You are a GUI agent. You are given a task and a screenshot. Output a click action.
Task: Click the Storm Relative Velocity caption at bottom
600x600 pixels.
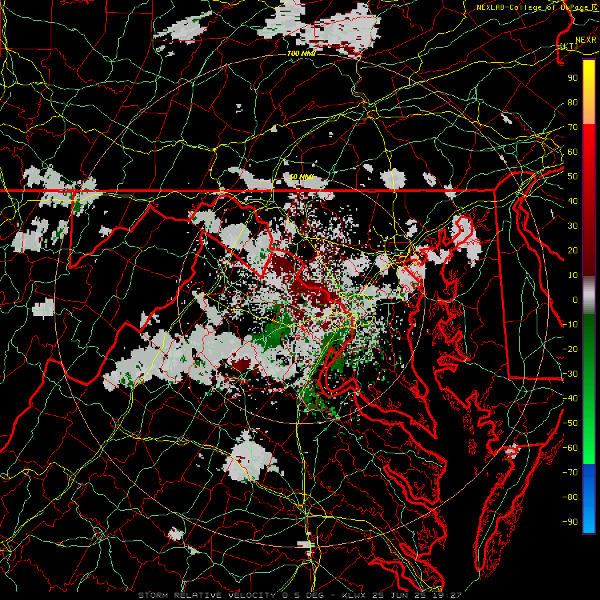[300, 595]
